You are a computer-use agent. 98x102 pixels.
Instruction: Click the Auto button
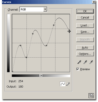click(x=85, y=48)
